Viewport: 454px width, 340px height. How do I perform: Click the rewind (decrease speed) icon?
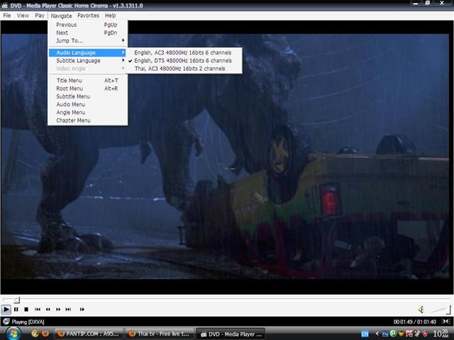[x=48, y=310]
